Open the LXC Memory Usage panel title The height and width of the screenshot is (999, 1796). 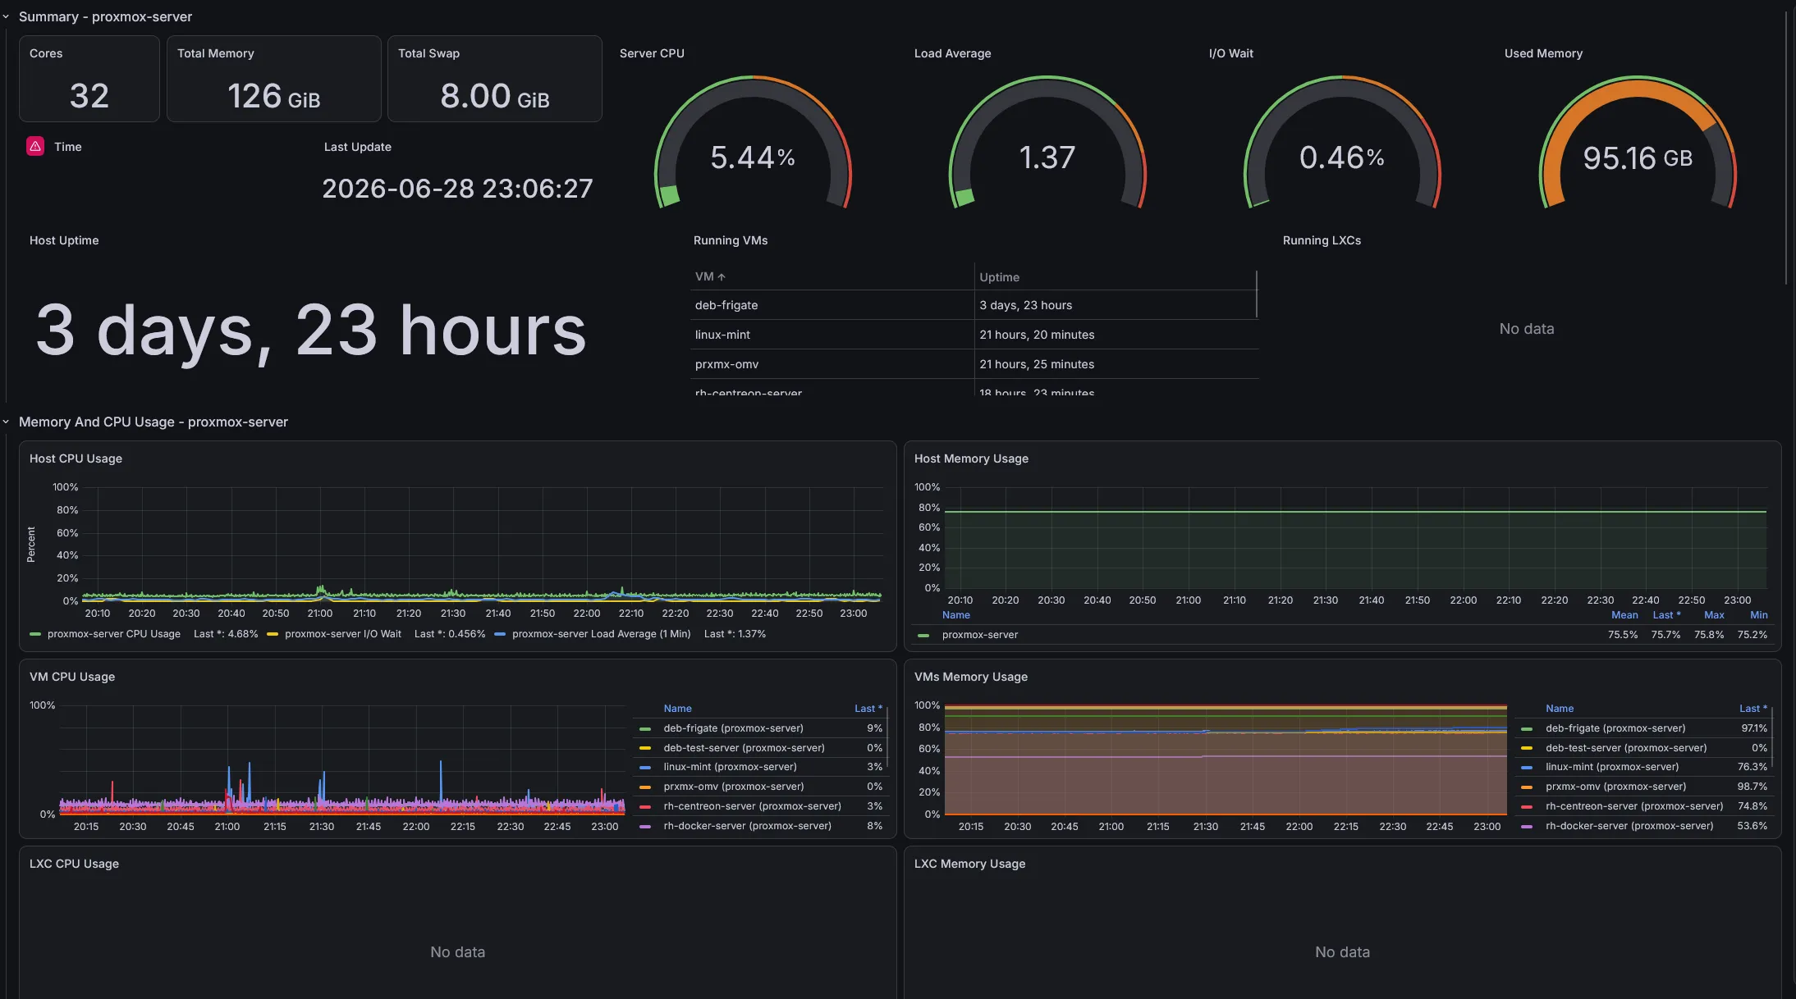(x=969, y=864)
